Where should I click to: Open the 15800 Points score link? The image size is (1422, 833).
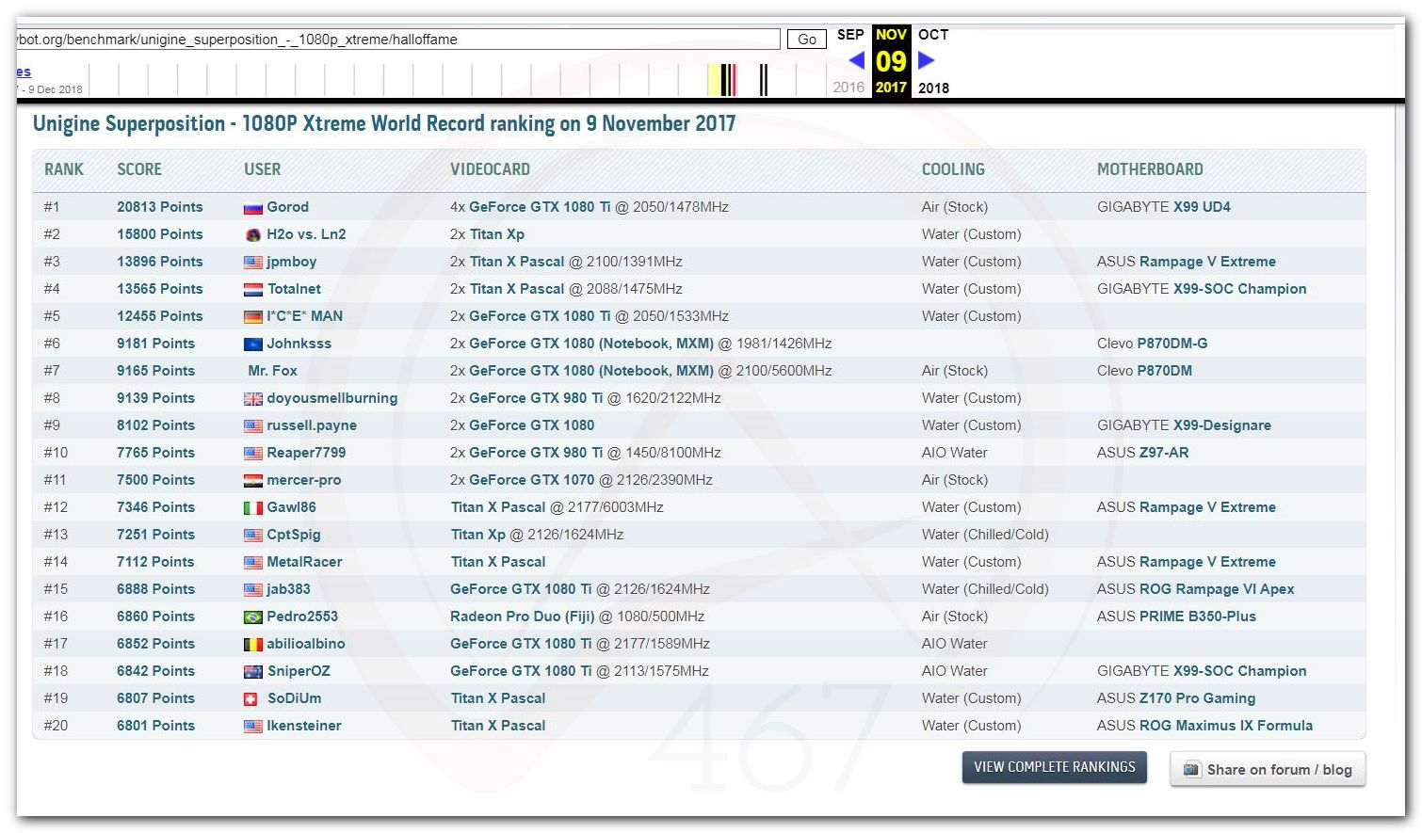160,234
